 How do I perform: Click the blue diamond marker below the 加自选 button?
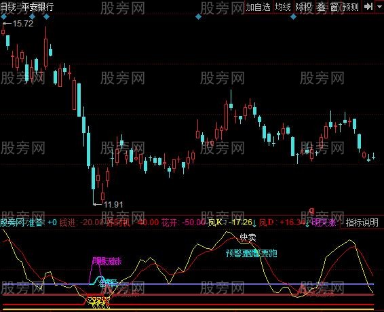tap(199, 17)
